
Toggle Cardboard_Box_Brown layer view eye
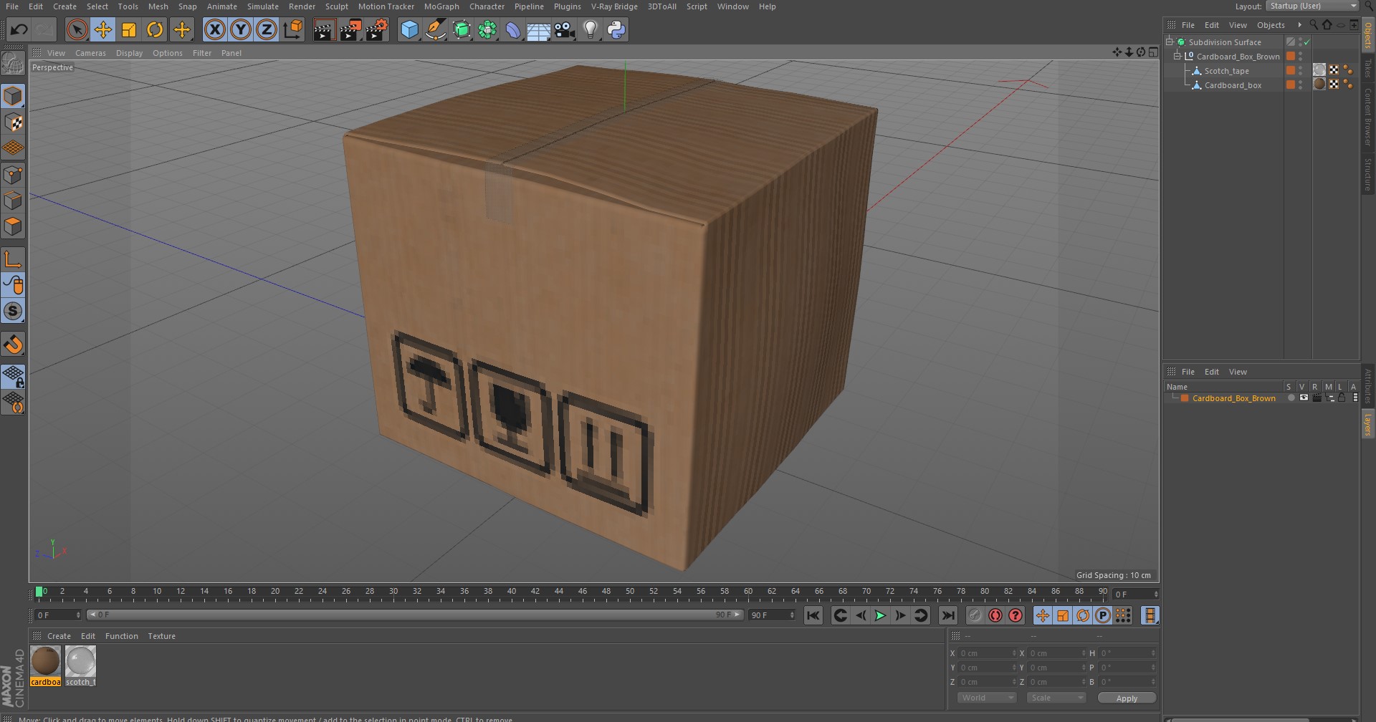pyautogui.click(x=1304, y=398)
